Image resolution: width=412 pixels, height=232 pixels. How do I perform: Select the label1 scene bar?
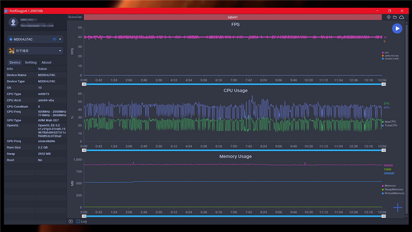(232, 17)
